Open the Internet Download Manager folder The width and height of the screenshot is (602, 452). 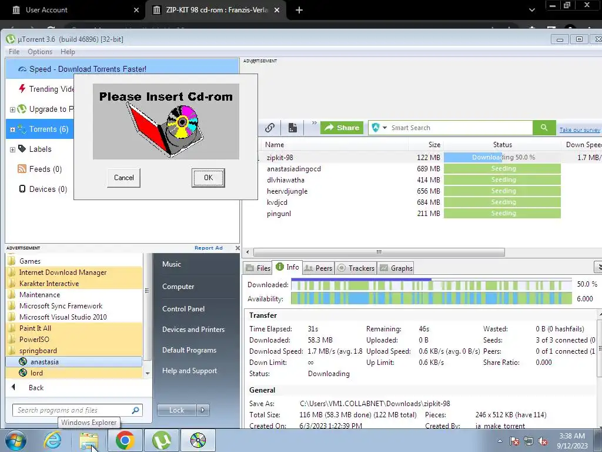74,272
